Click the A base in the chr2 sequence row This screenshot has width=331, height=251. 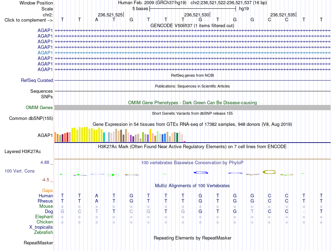click(97, 20)
